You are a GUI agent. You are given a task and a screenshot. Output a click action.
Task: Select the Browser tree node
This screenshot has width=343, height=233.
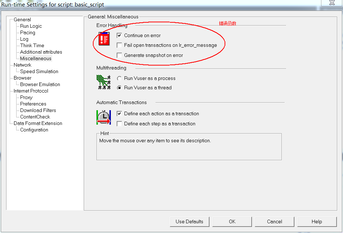(23, 78)
